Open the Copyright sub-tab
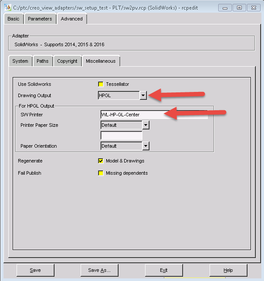 (67, 61)
